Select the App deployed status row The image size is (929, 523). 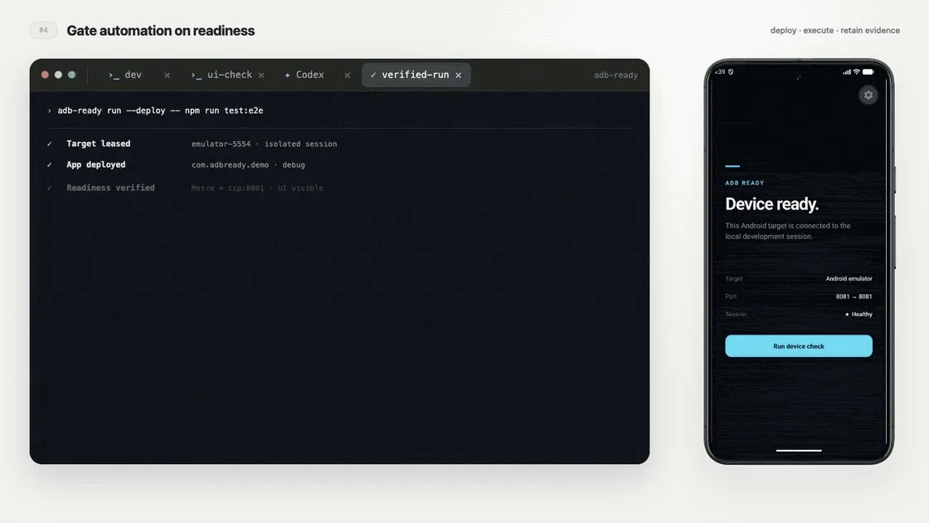click(175, 165)
